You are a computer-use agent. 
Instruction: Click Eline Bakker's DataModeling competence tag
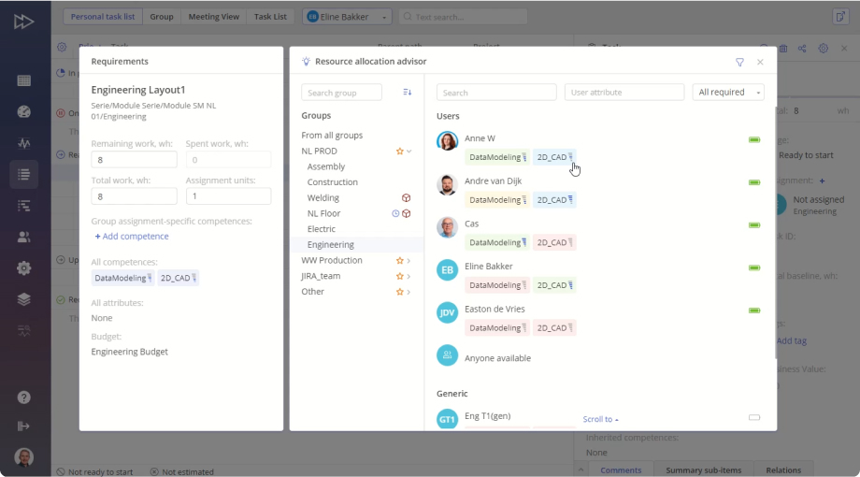[497, 285]
